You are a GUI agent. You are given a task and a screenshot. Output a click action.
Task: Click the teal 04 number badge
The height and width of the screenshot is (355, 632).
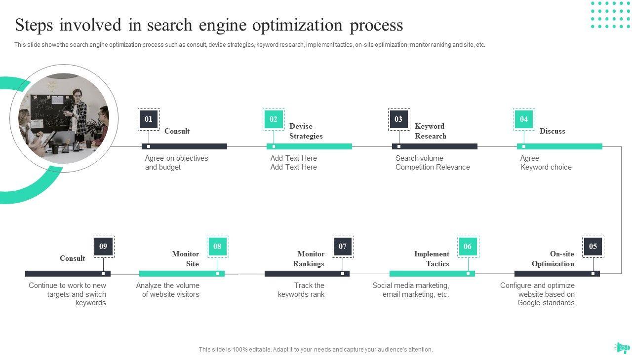pos(523,119)
